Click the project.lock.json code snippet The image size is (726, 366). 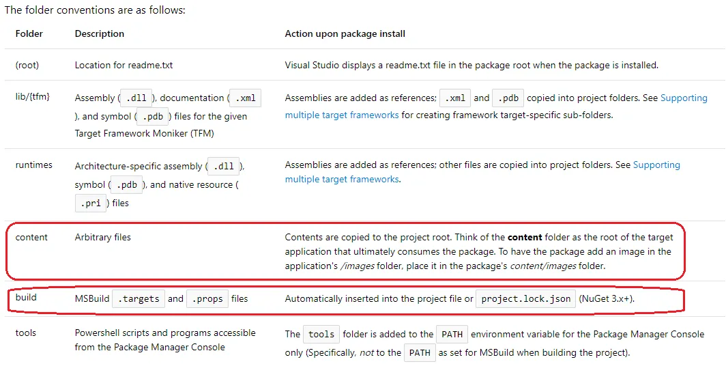pyautogui.click(x=525, y=299)
